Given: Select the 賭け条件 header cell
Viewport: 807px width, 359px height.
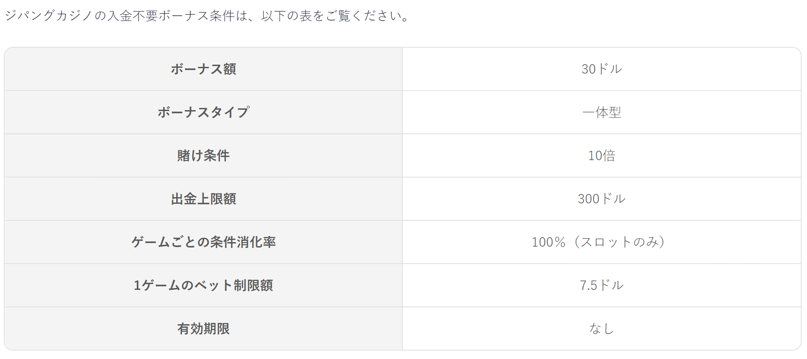Looking at the screenshot, I should point(203,156).
